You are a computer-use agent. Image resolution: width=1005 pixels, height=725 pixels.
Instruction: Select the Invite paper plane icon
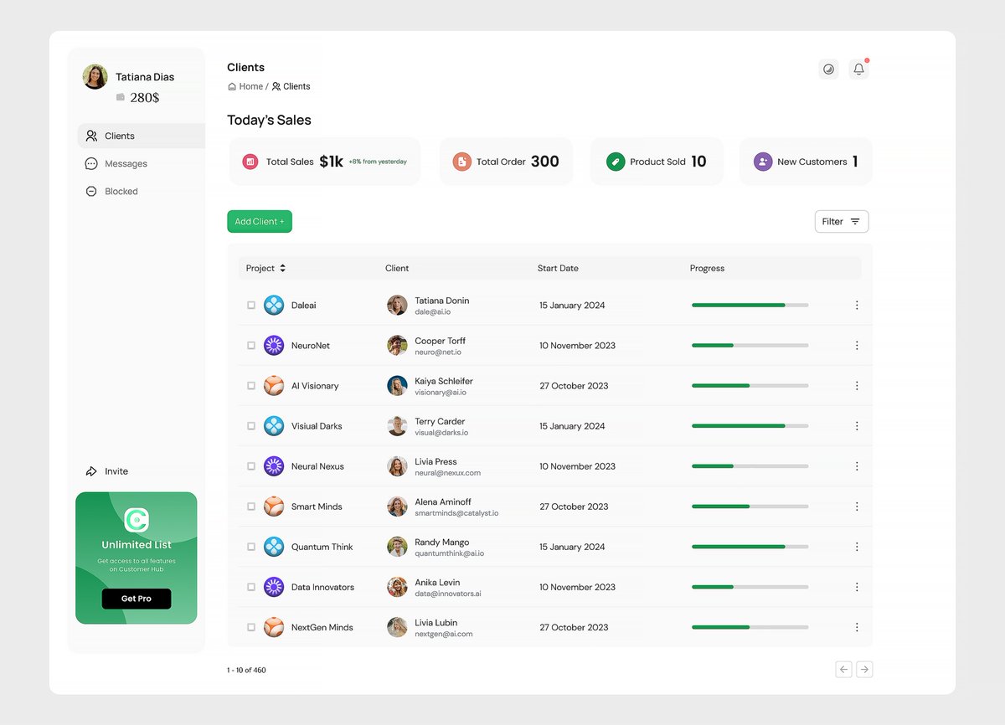[90, 470]
